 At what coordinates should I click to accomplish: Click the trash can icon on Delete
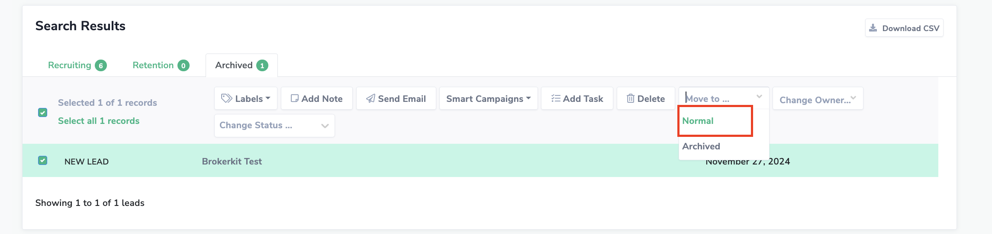pyautogui.click(x=631, y=98)
